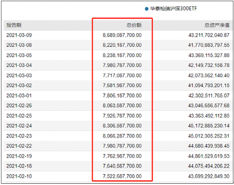
Task: Select the date 2021-02-26
Action: tap(19, 106)
